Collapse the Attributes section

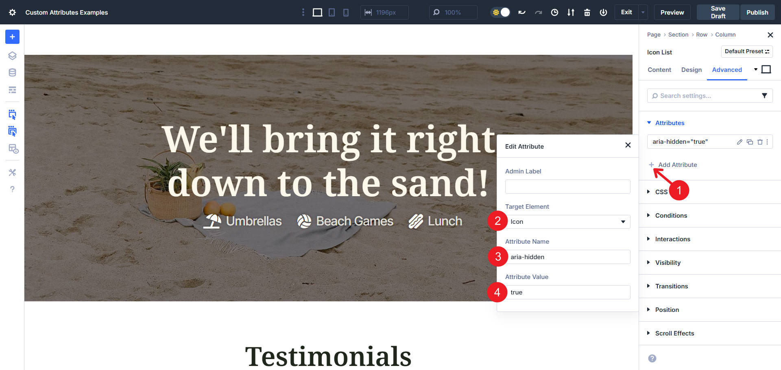coord(670,123)
